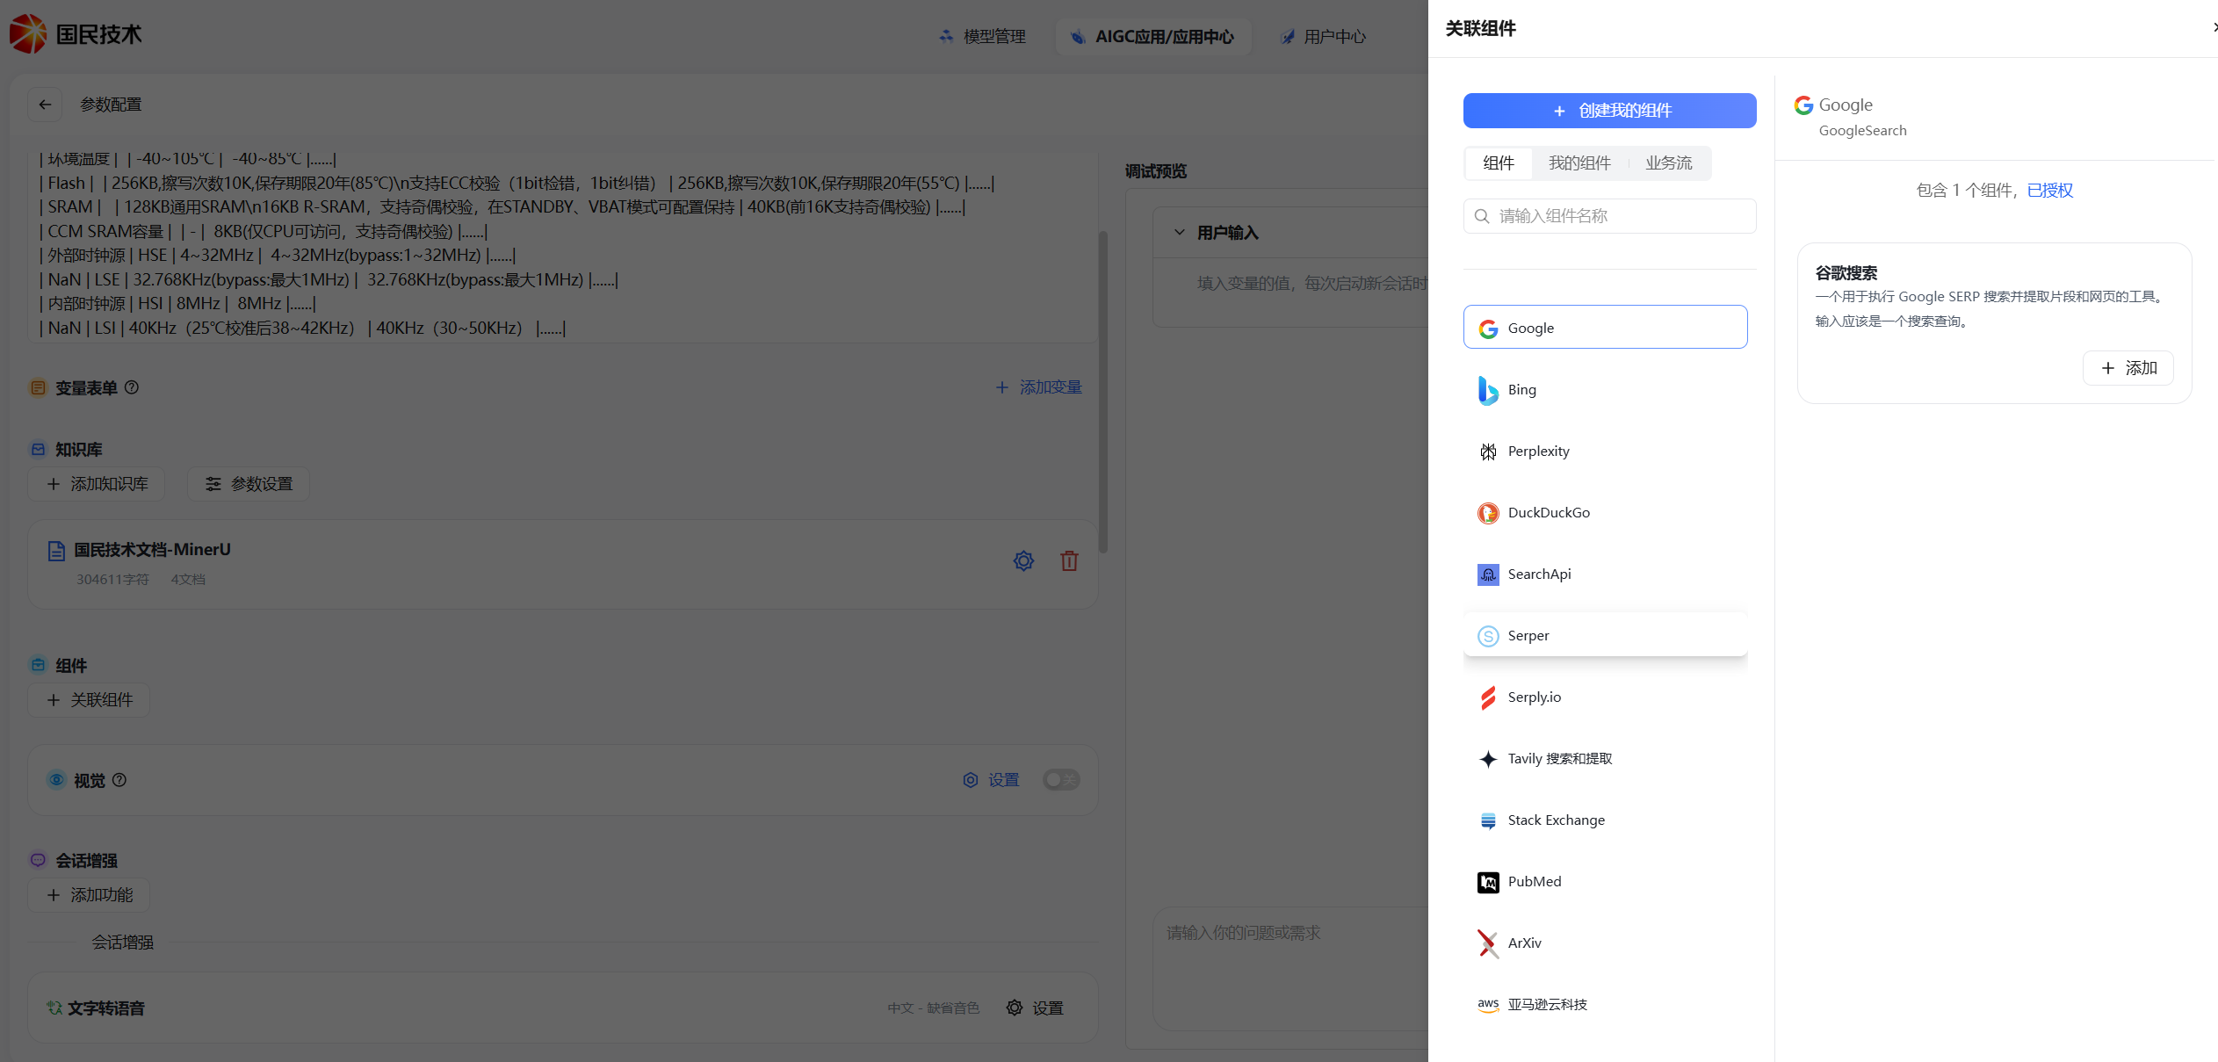Click the 参数配置 page title
The width and height of the screenshot is (2218, 1062).
111,105
